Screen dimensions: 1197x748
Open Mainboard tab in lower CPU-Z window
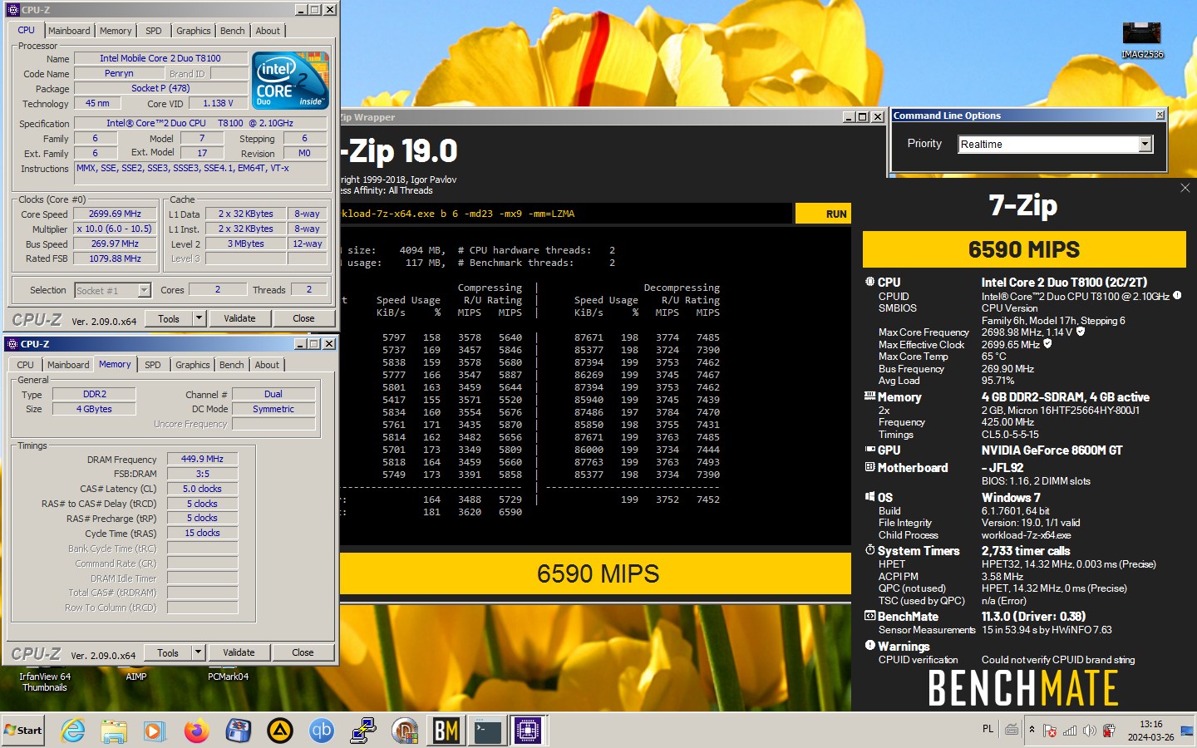tap(68, 365)
